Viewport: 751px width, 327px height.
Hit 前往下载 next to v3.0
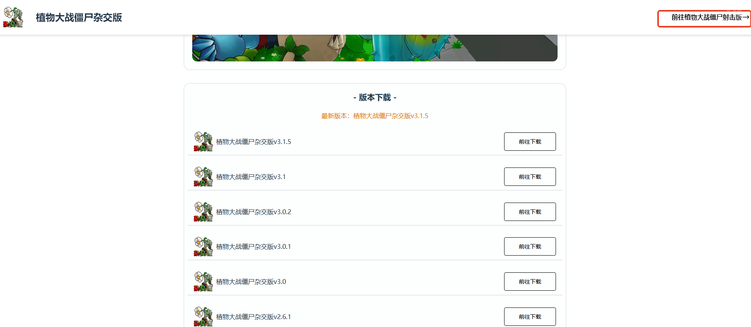tap(530, 282)
